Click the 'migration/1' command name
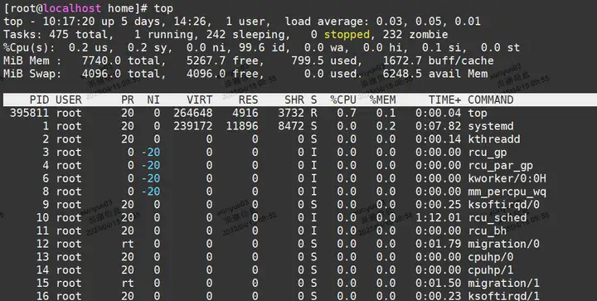The width and height of the screenshot is (597, 301). tap(503, 283)
